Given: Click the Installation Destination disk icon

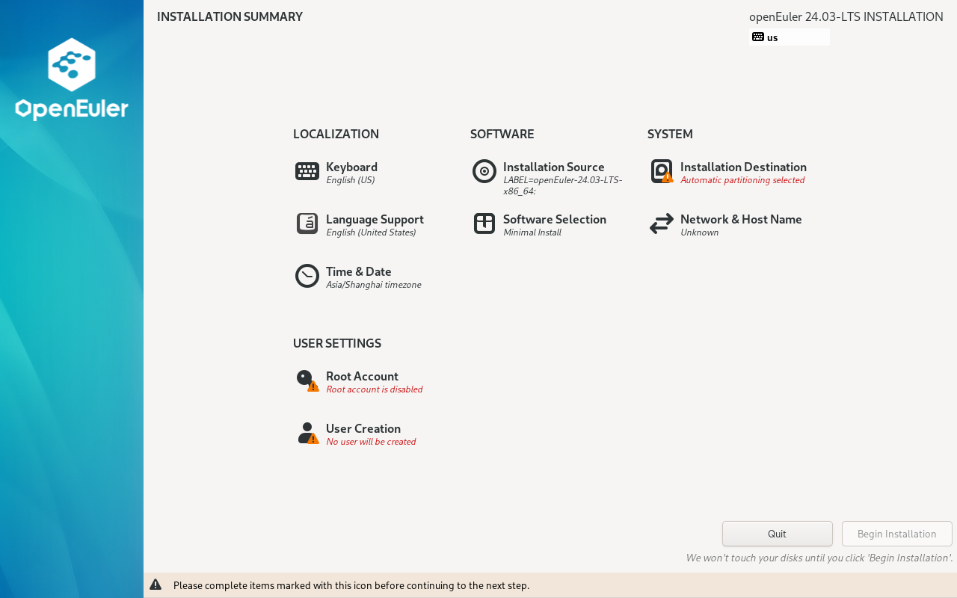Looking at the screenshot, I should click(x=661, y=171).
